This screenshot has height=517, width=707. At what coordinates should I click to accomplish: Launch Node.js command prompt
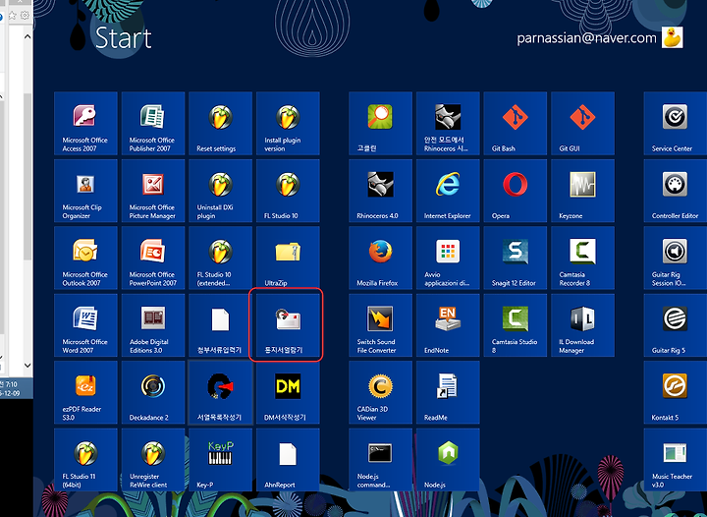380,459
